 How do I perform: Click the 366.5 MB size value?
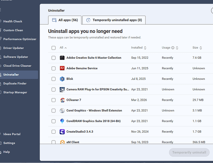pyautogui.click(x=199, y=142)
